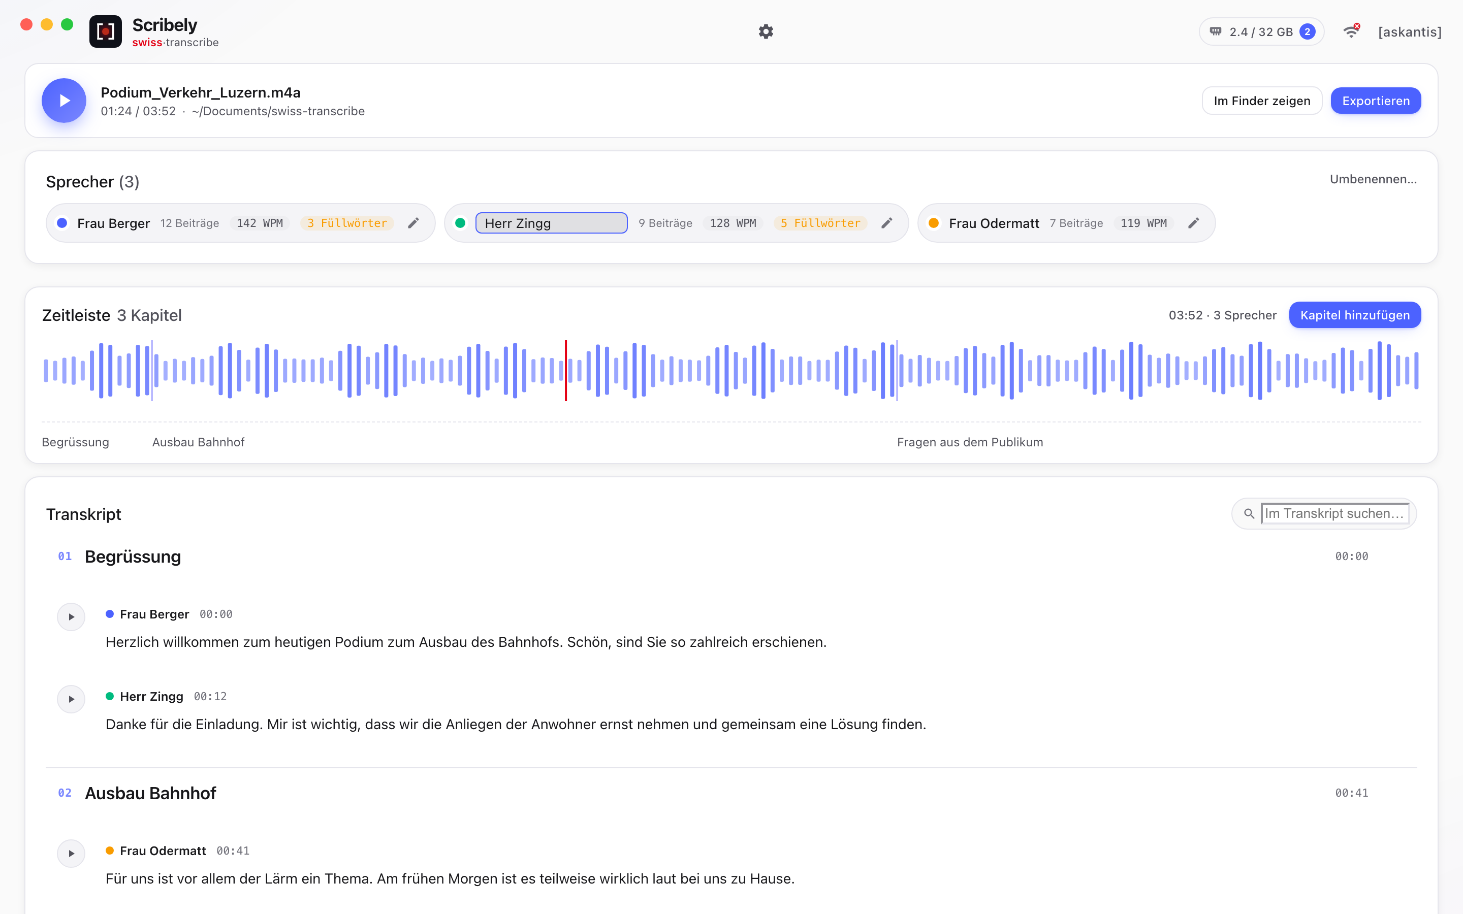Click Frau Berger name in chip
This screenshot has width=1463, height=914.
point(113,223)
